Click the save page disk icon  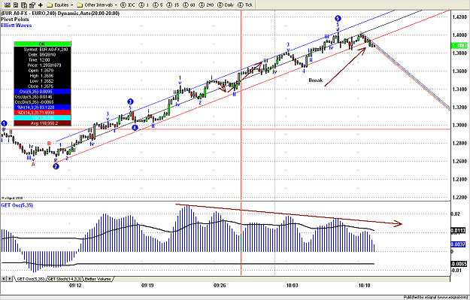click(x=16, y=5)
